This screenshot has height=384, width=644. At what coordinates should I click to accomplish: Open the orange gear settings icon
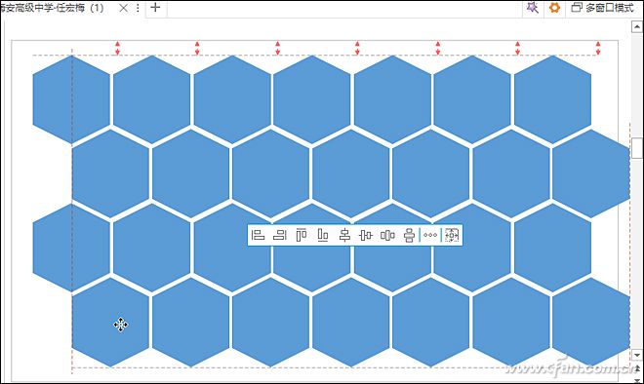pos(554,8)
